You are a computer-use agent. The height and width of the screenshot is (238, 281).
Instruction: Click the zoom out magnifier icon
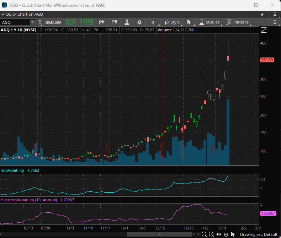click(x=204, y=234)
